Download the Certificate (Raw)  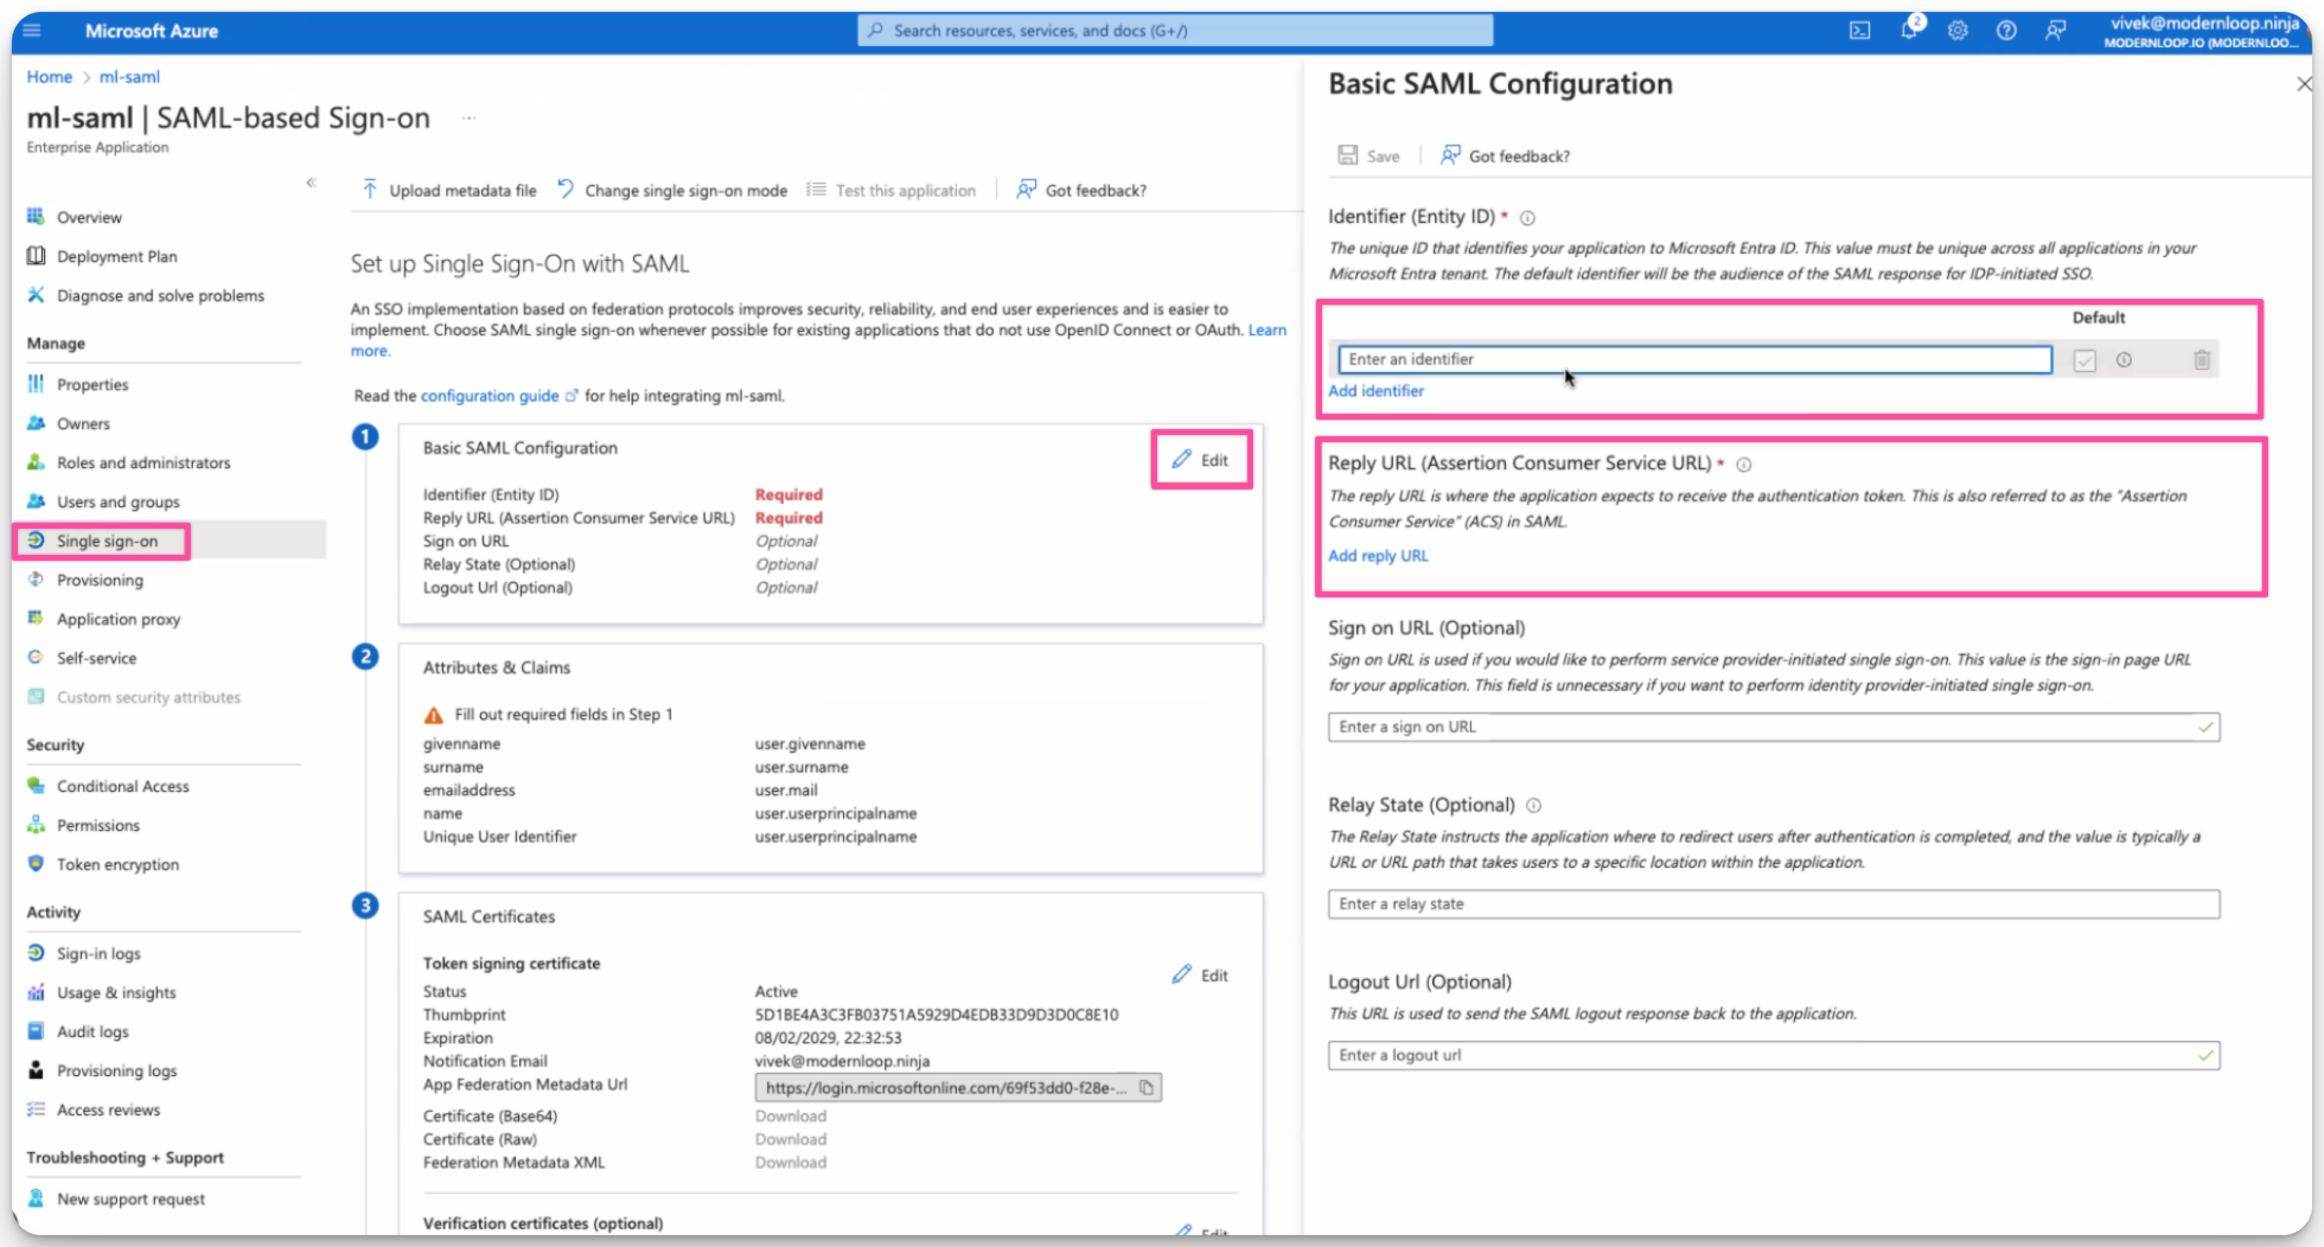pyautogui.click(x=790, y=1140)
